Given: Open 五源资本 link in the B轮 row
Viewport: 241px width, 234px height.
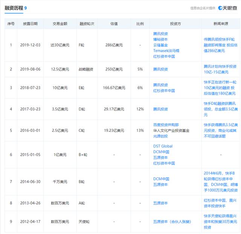Looking at the screenshot, I should tap(160, 184).
